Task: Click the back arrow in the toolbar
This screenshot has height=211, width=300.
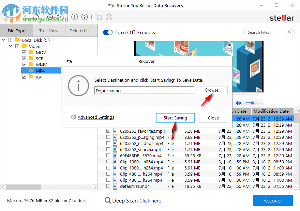Action: click(26, 16)
